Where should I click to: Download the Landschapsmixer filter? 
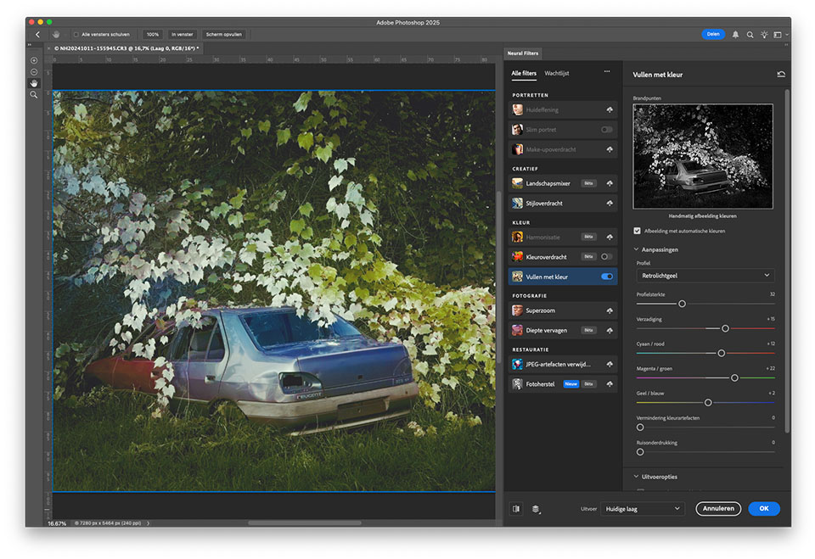point(610,183)
